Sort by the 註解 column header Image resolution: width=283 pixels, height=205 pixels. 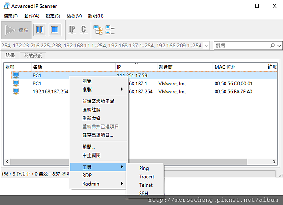272,67
